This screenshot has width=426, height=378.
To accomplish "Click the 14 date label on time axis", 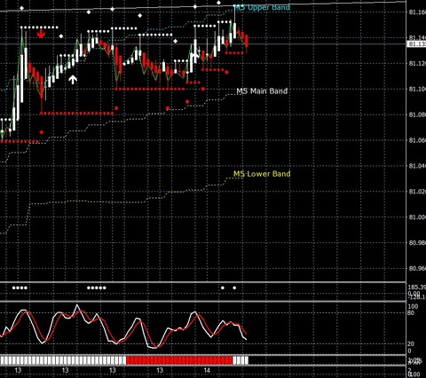I will [207, 370].
